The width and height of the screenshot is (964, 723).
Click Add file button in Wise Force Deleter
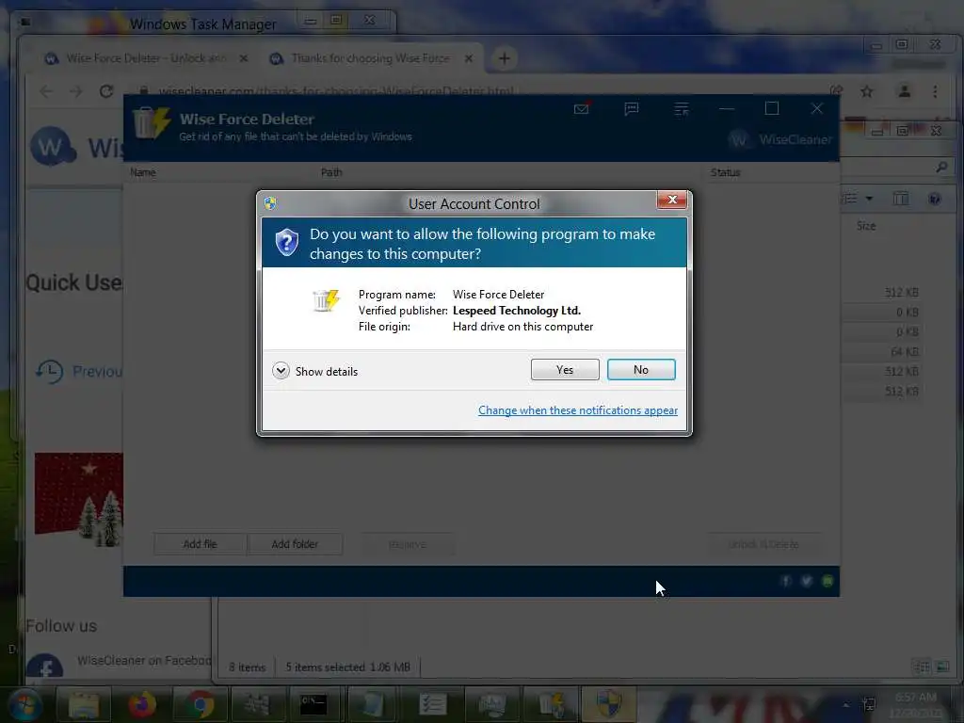(x=200, y=544)
